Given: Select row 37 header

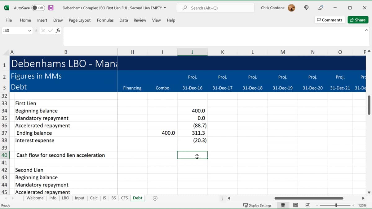Looking at the screenshot, I should coord(5,133).
